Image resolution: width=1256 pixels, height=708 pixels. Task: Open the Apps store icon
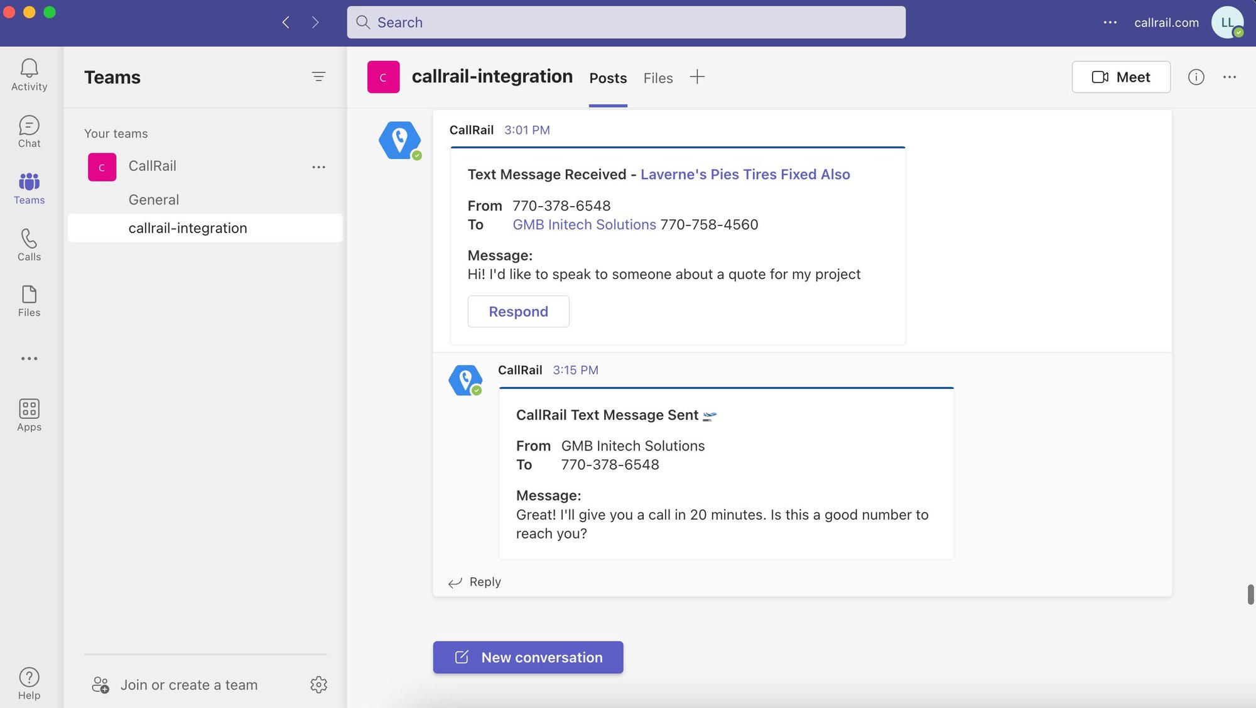[x=29, y=415]
